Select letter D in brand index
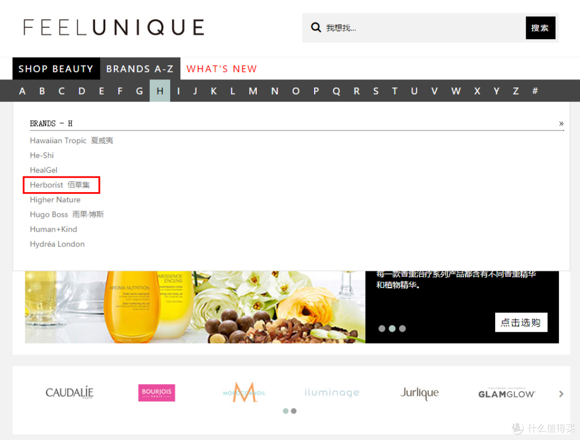 82,91
